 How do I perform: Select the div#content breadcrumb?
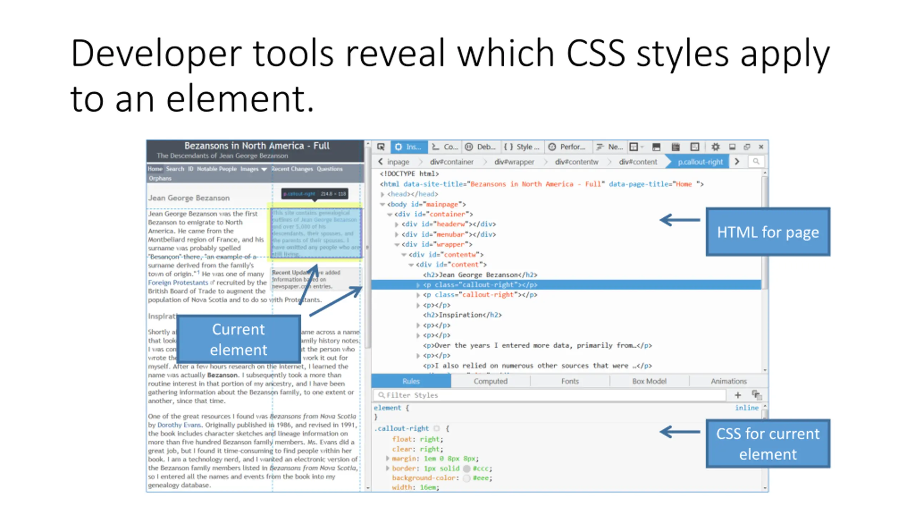point(638,162)
